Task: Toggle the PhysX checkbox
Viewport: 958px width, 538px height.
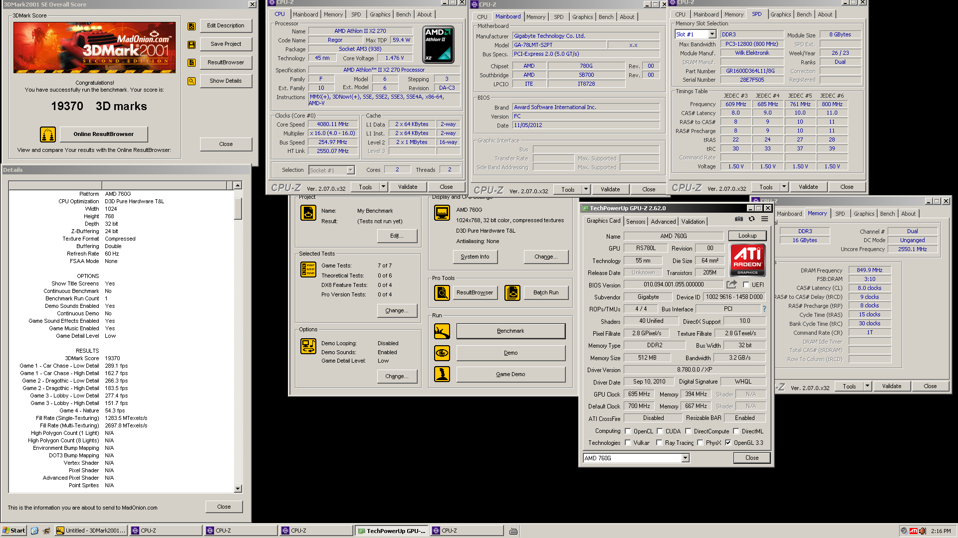Action: pos(700,443)
